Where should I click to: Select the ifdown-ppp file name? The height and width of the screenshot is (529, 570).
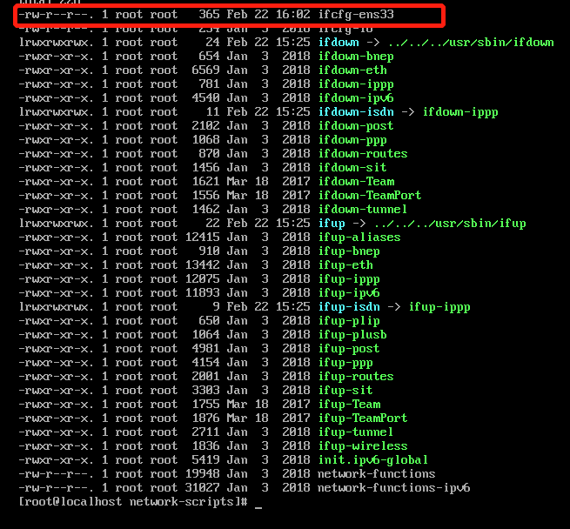point(352,140)
